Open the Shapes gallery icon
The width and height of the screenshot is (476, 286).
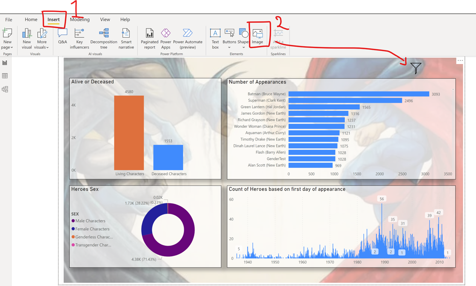244,33
